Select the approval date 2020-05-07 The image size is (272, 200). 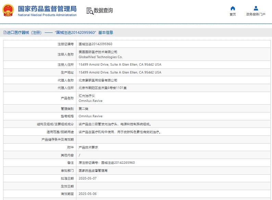pyautogui.click(x=88, y=178)
